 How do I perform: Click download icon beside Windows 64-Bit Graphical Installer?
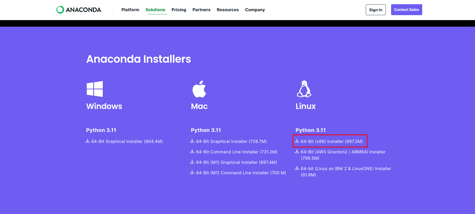pyautogui.click(x=88, y=141)
